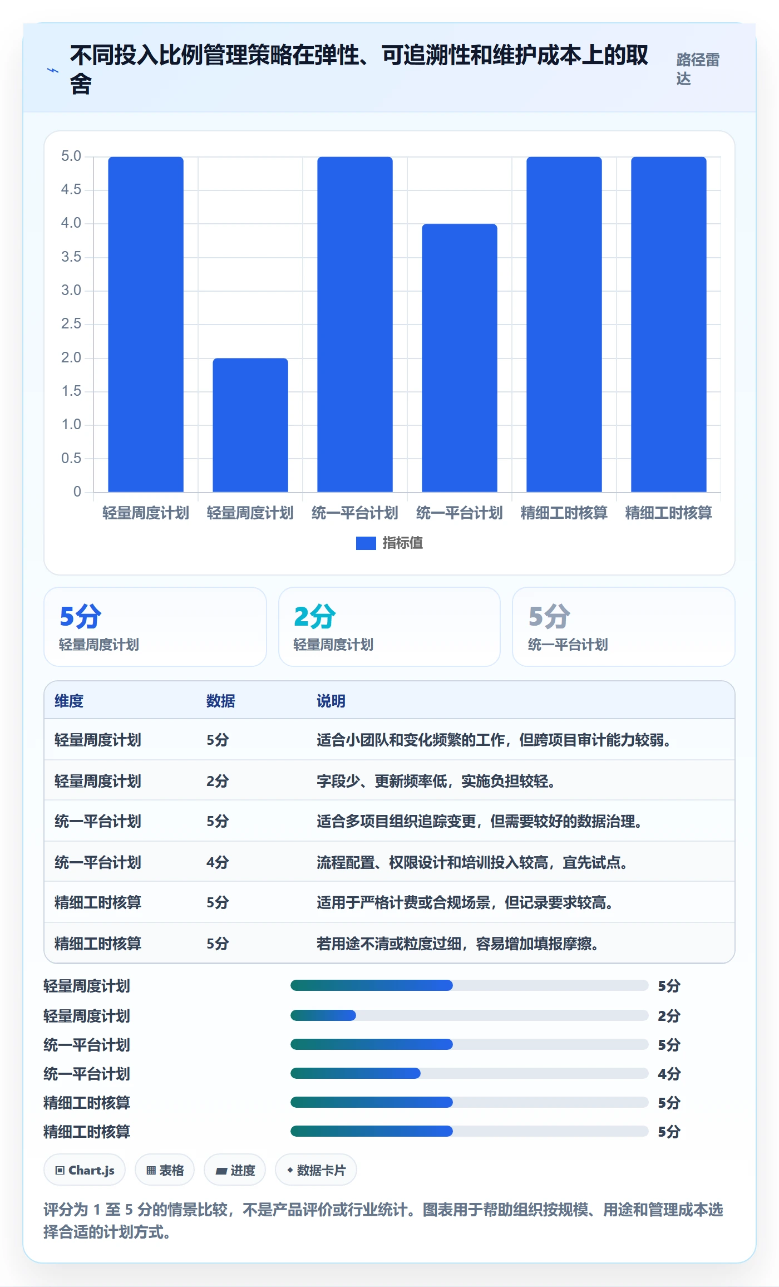Click the 0.5 tick on the y-axis

[x=71, y=458]
